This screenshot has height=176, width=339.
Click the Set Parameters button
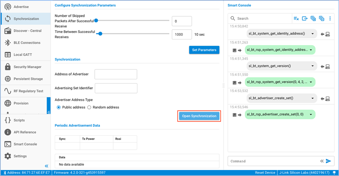[204, 50]
